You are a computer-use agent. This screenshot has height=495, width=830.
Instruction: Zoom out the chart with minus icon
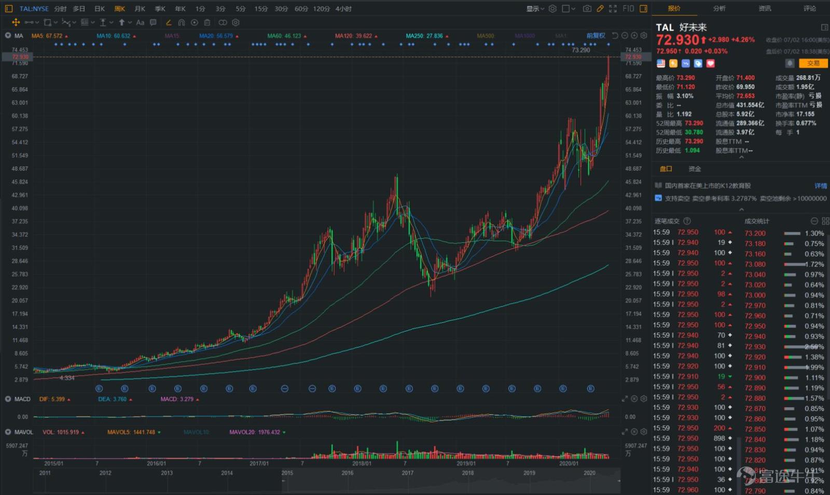click(x=625, y=36)
